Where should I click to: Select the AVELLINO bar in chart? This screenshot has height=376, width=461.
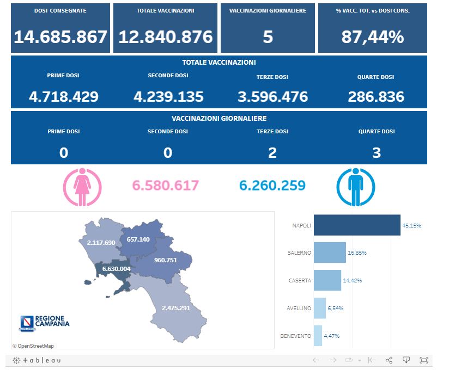[x=320, y=309]
